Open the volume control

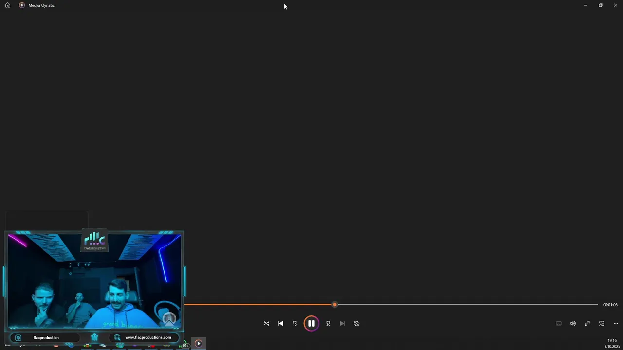tap(573, 323)
